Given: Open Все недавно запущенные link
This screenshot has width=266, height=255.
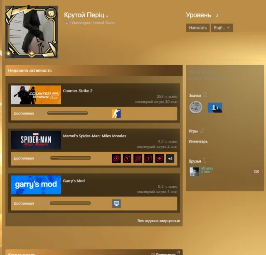Looking at the screenshot, I should point(159,221).
